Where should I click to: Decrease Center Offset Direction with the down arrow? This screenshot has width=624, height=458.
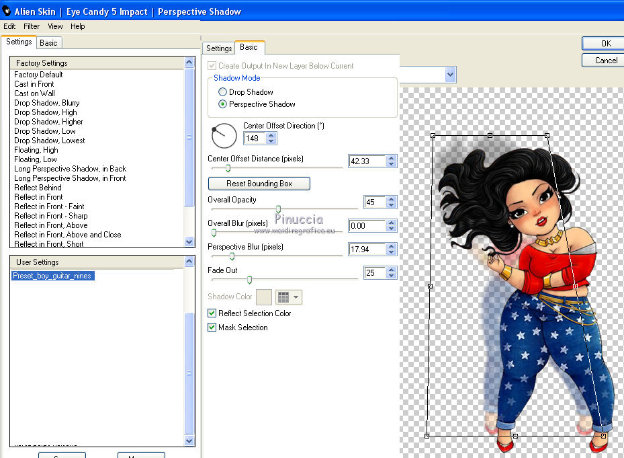coord(271,141)
